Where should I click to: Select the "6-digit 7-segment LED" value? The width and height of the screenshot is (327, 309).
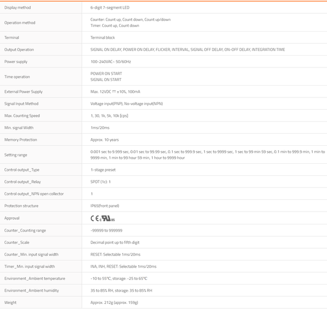pos(109,8)
